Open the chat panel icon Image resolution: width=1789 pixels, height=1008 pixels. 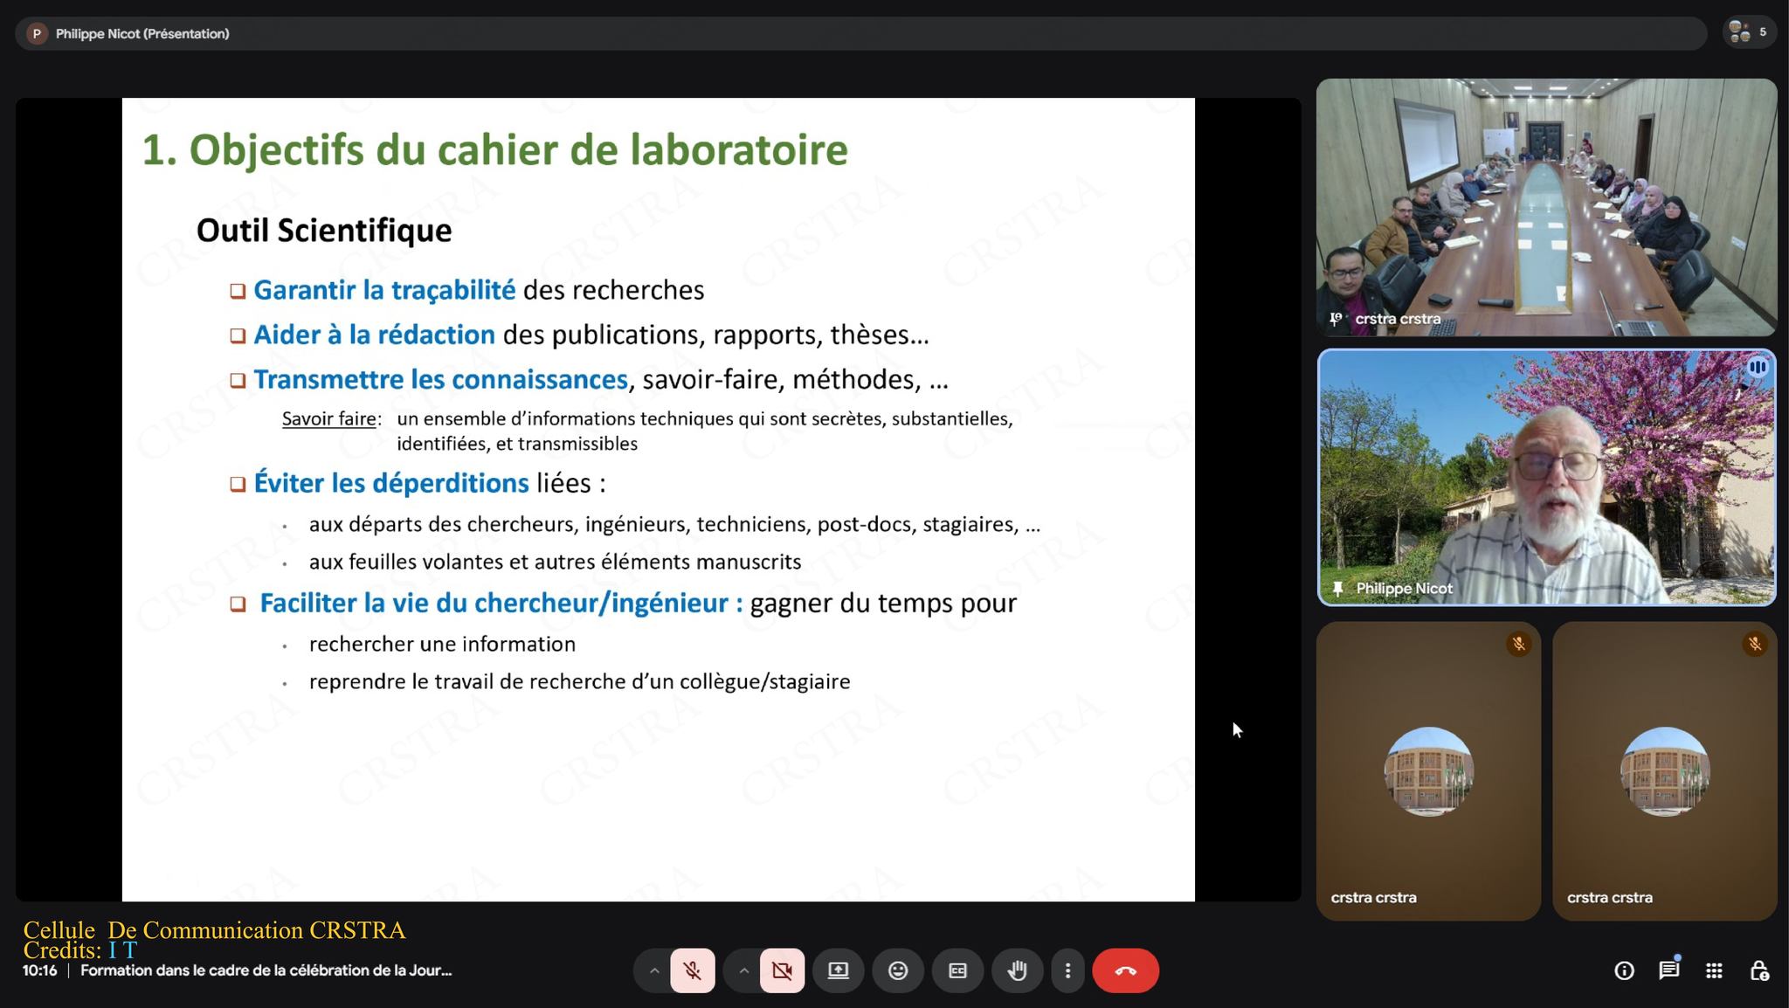pyautogui.click(x=1668, y=970)
